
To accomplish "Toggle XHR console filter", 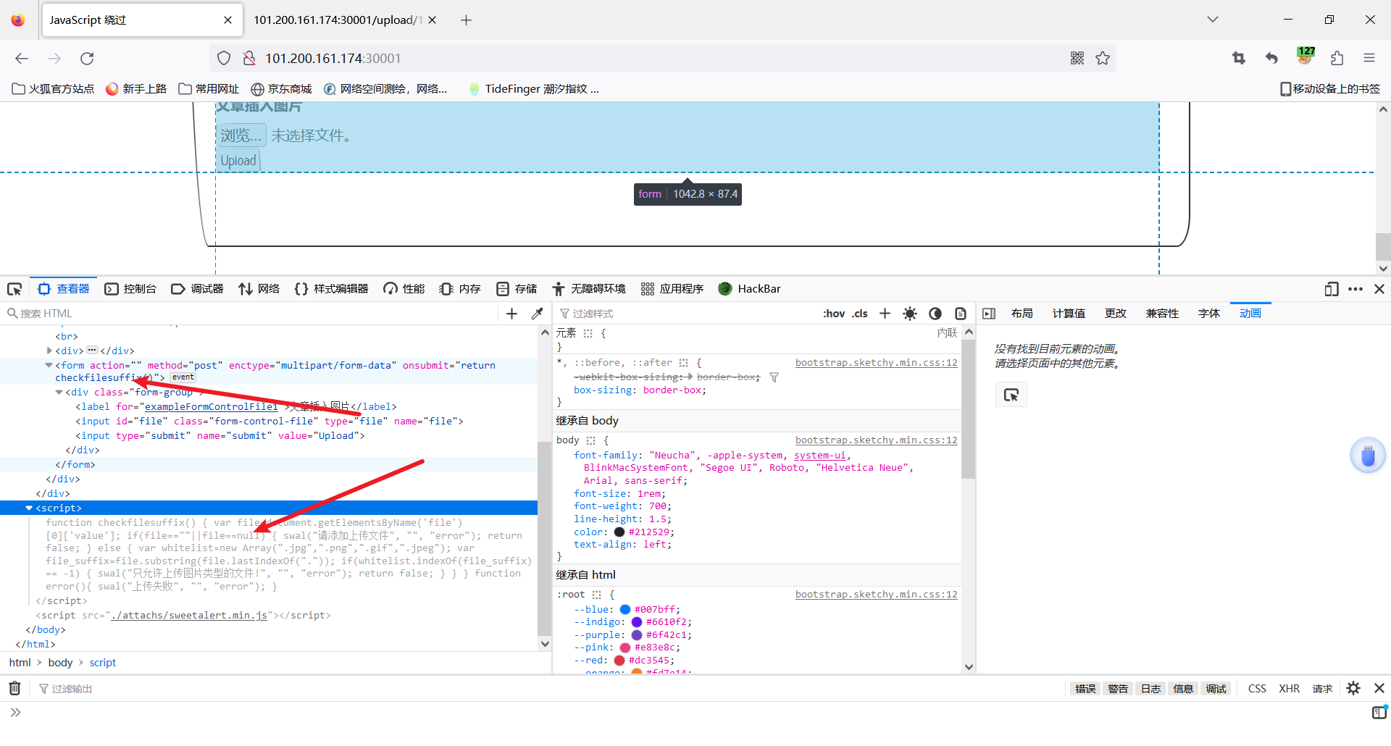I will pos(1289,689).
